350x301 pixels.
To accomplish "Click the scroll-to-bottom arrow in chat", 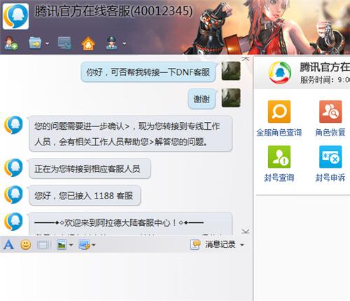I will 245,232.
